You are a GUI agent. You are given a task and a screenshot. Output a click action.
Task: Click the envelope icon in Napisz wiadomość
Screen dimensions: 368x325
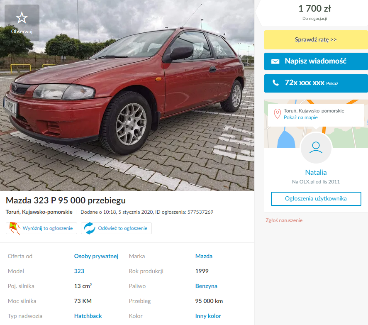point(275,61)
